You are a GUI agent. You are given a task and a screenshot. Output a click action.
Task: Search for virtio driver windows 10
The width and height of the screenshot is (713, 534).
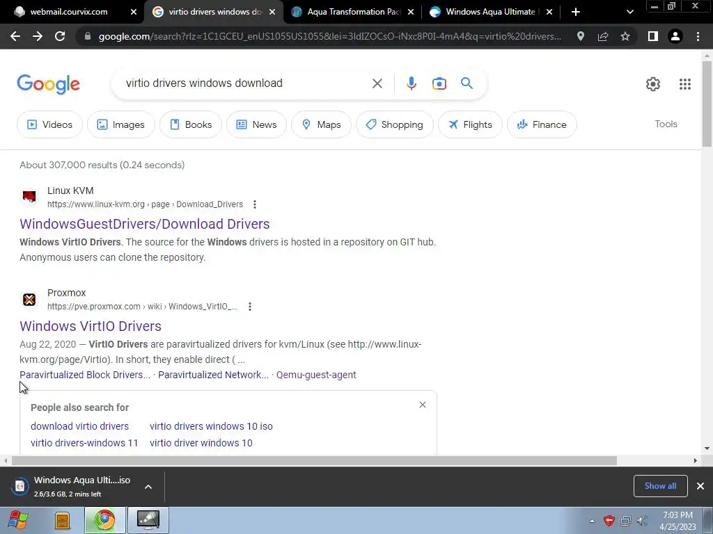point(201,443)
